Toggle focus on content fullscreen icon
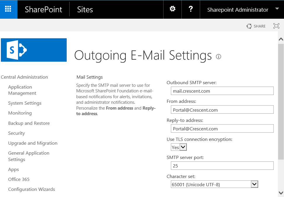Image resolution: width=284 pixels, height=197 pixels. tap(276, 26)
